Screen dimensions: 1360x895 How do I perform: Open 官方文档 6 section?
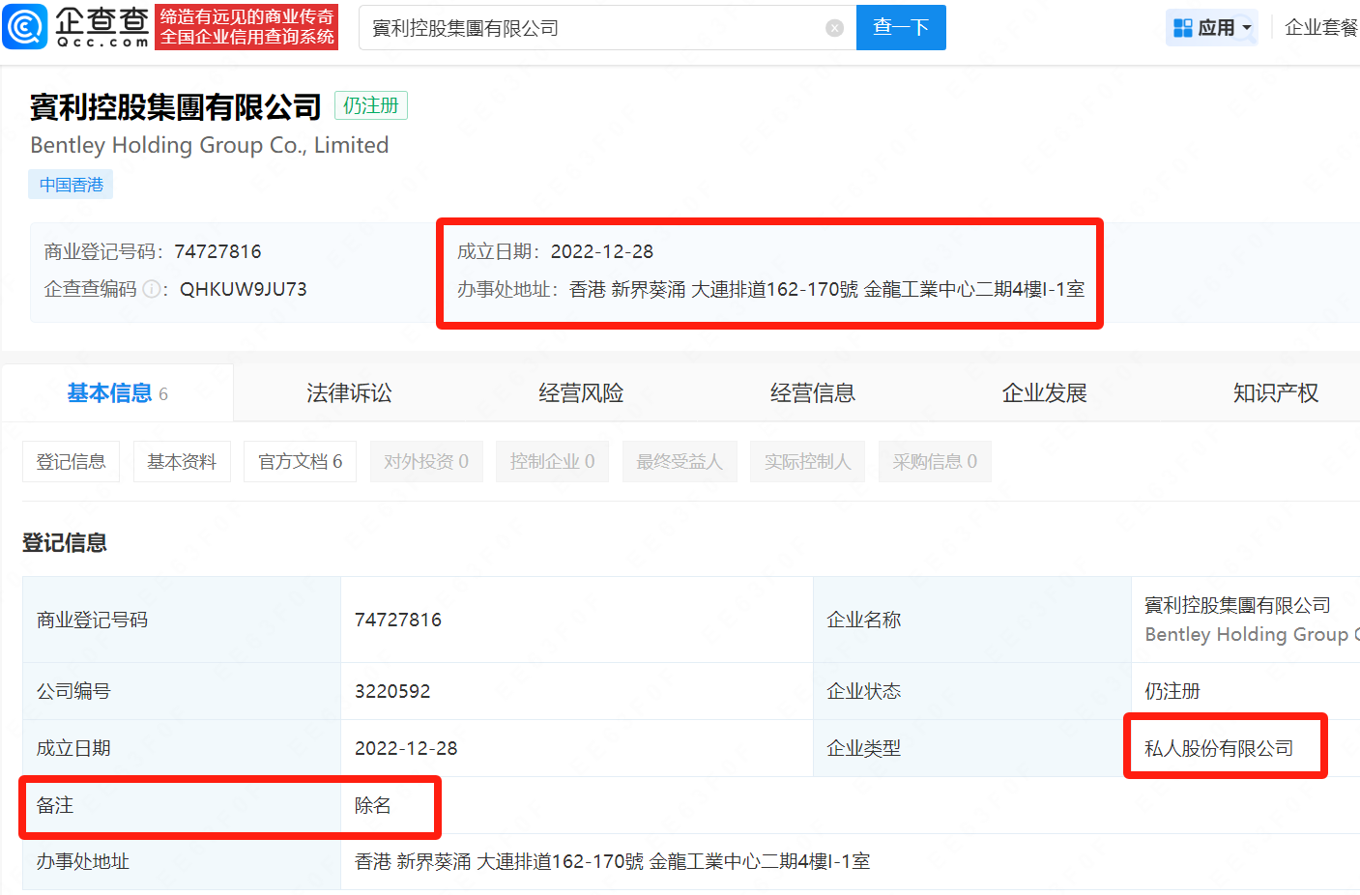point(300,462)
